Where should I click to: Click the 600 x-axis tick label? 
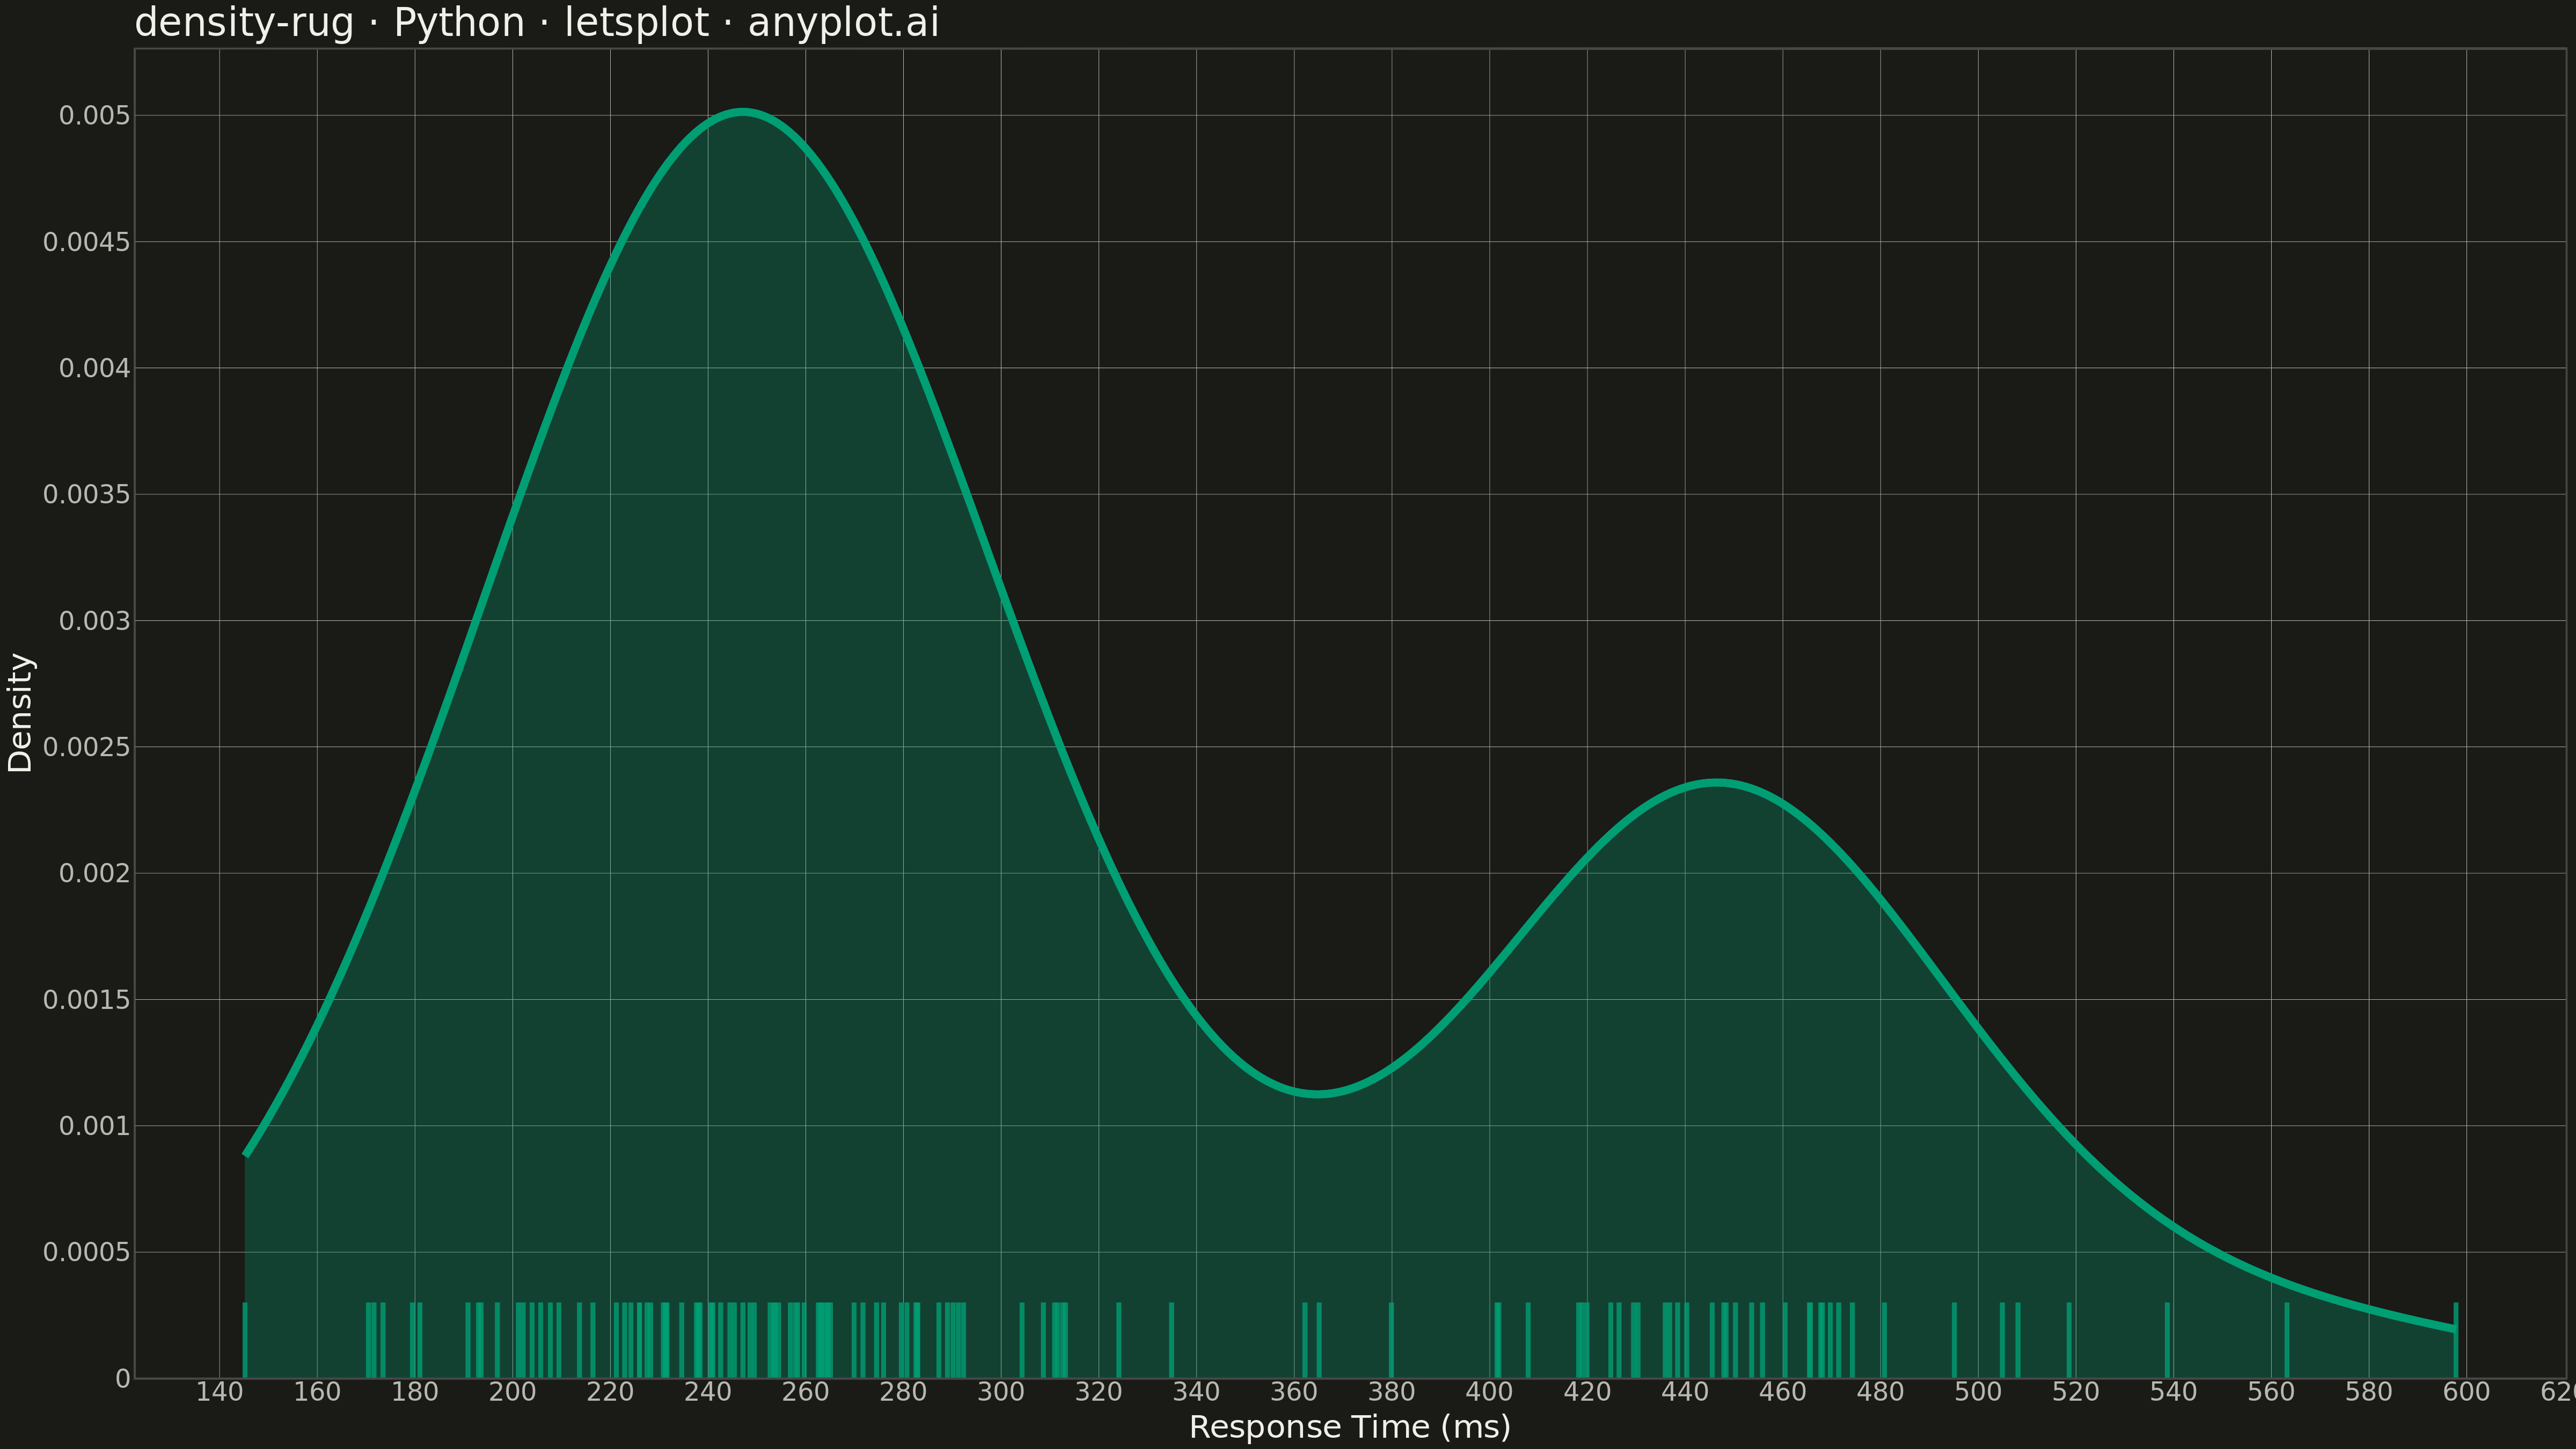tap(2466, 1392)
